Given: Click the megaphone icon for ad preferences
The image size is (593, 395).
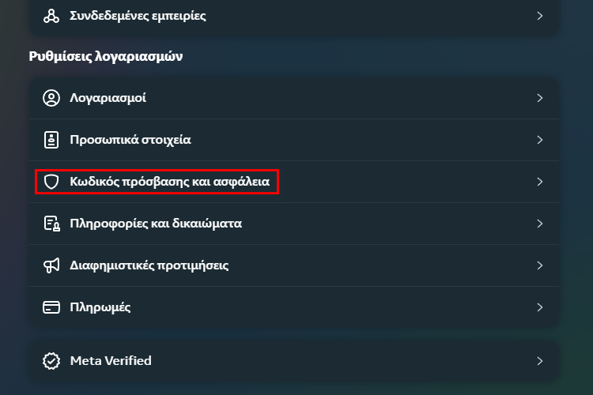Looking at the screenshot, I should (51, 265).
